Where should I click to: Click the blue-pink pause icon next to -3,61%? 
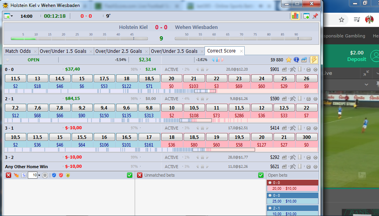coord(218,60)
